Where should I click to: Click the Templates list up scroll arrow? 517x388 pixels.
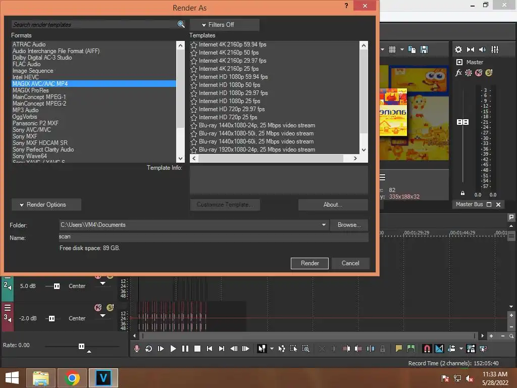(364, 45)
